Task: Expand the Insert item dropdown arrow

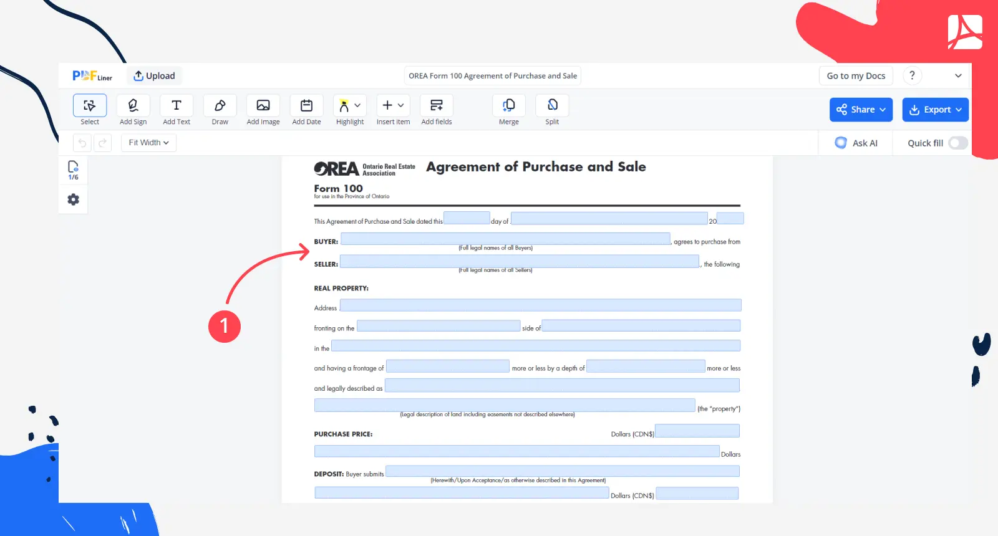Action: coord(401,105)
